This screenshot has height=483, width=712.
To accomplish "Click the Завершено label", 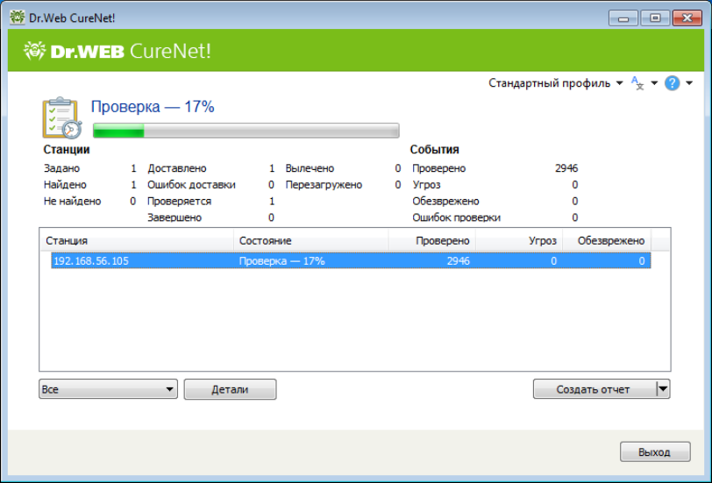I will (x=174, y=217).
